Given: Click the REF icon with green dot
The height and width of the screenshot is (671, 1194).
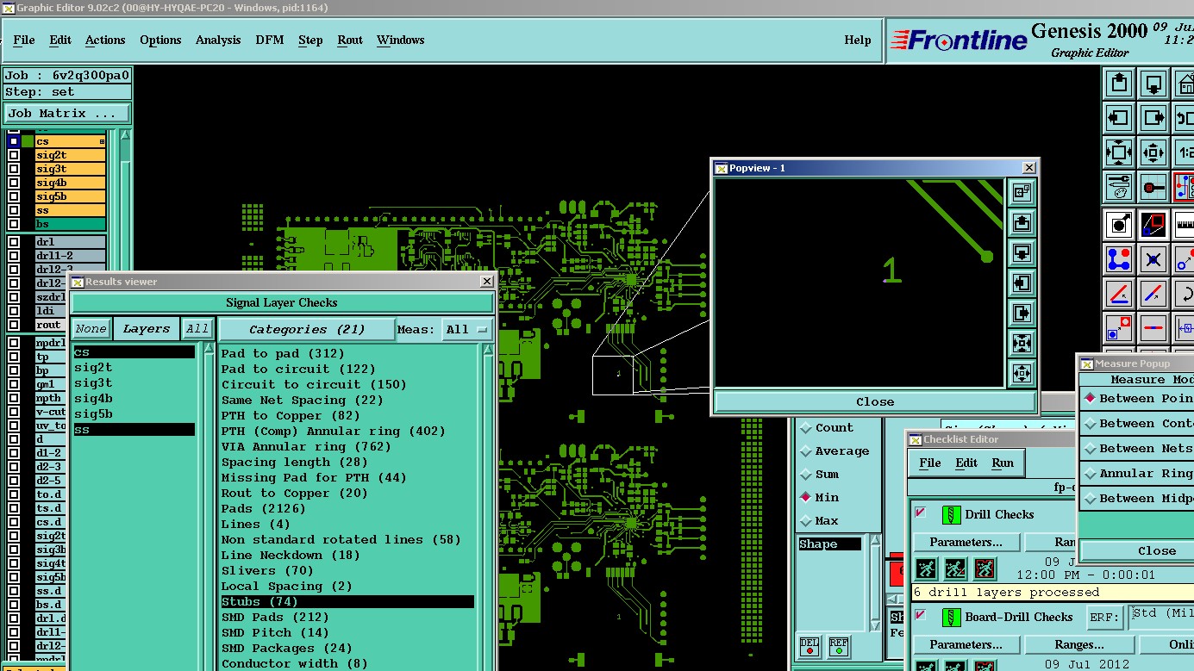Looking at the screenshot, I should (838, 645).
